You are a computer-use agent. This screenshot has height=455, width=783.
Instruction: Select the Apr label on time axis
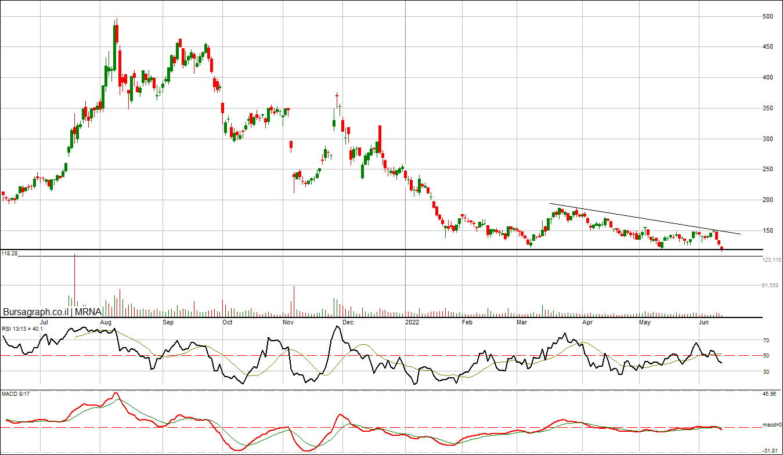(587, 322)
